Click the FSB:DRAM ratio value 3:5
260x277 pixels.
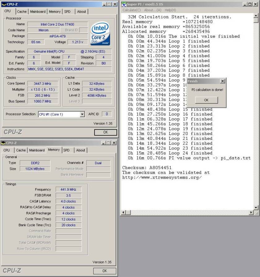point(68,196)
